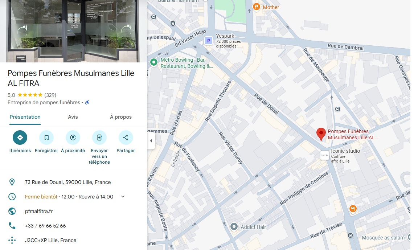
Task: Open the À propos tab
Action: 121,117
